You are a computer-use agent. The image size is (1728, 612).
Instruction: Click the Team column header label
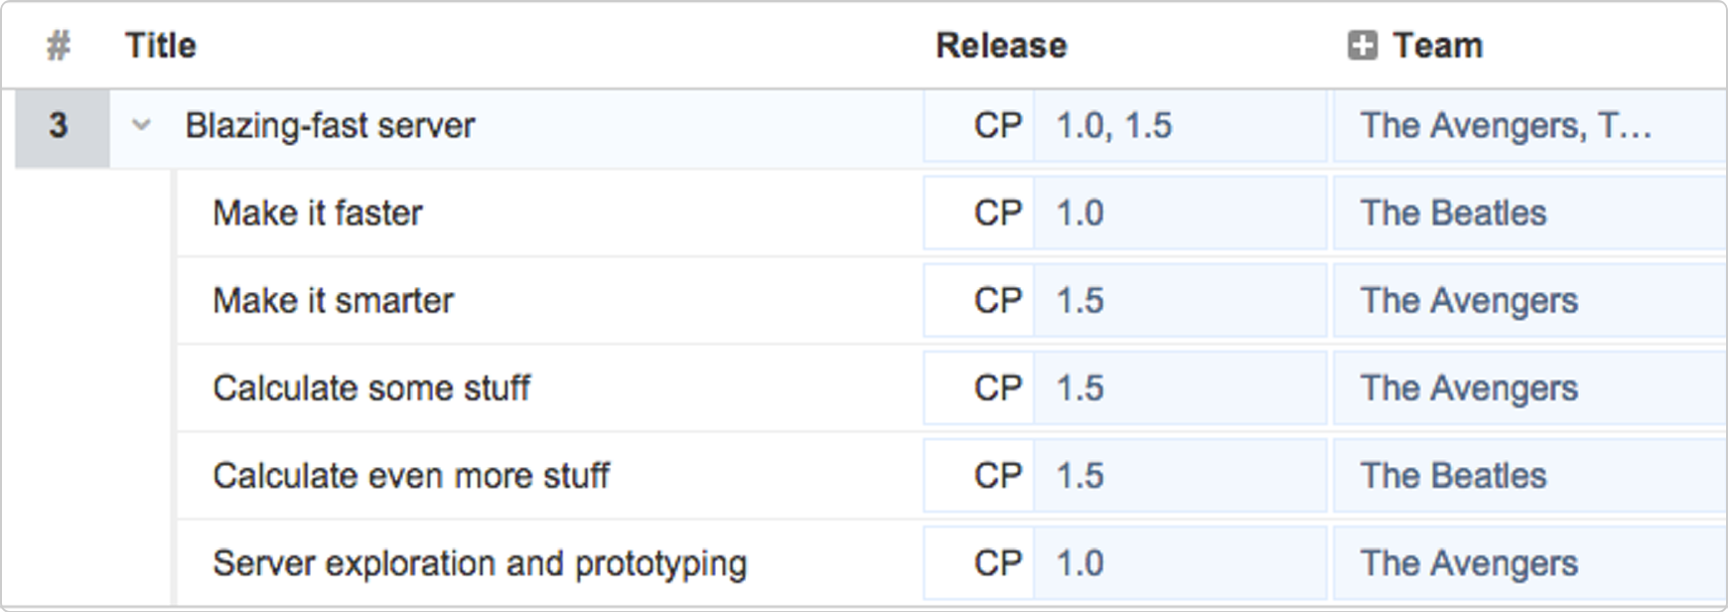[x=1437, y=46]
